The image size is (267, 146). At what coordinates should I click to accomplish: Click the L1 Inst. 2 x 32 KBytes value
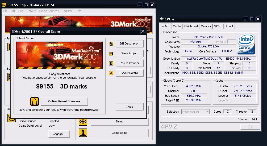tap(243, 91)
